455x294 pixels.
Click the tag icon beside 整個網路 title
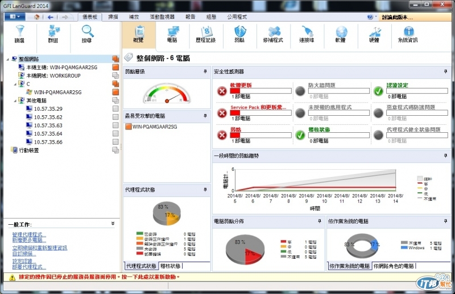129,57
